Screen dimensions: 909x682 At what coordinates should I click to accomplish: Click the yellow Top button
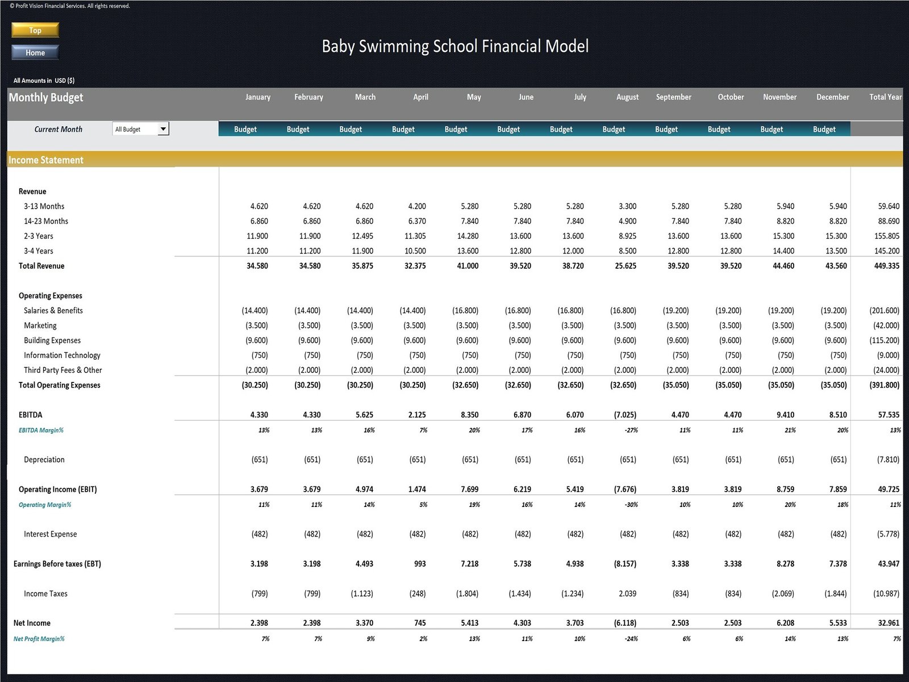35,30
